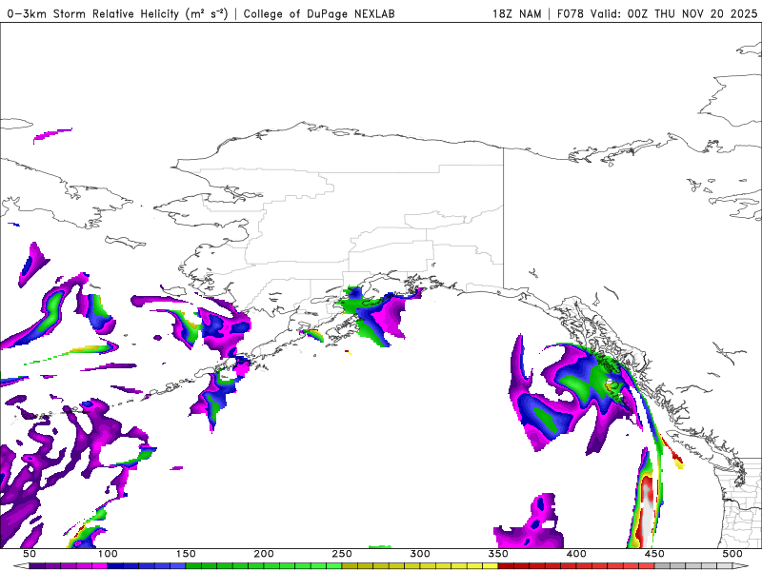Click the blue section of the color bar
This screenshot has height=571, width=762.
point(147,566)
